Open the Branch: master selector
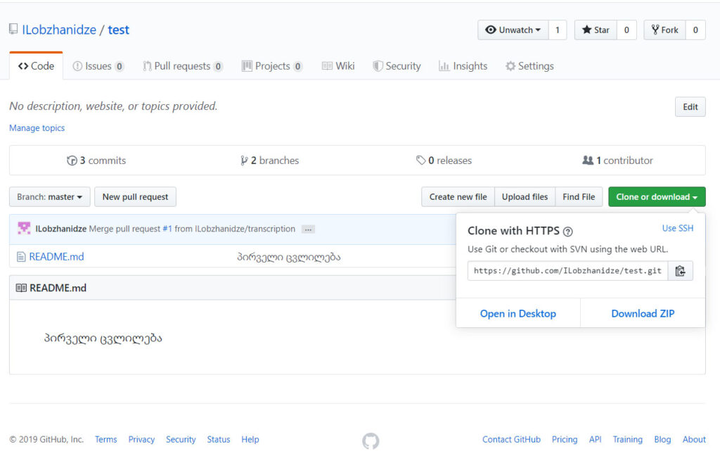The image size is (720, 468). click(49, 197)
